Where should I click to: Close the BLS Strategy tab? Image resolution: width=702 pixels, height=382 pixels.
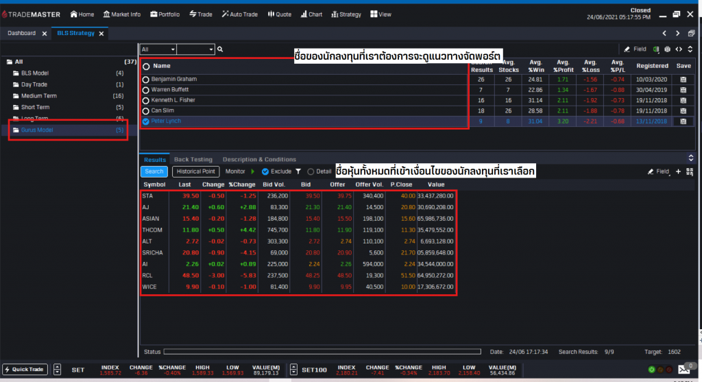coord(101,34)
